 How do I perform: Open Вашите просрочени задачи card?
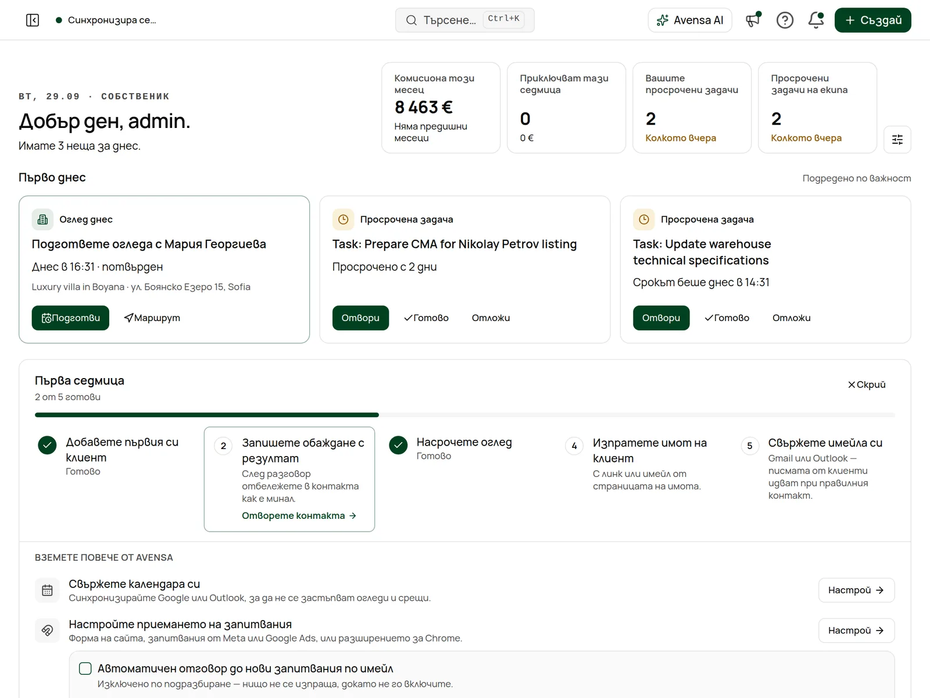692,108
